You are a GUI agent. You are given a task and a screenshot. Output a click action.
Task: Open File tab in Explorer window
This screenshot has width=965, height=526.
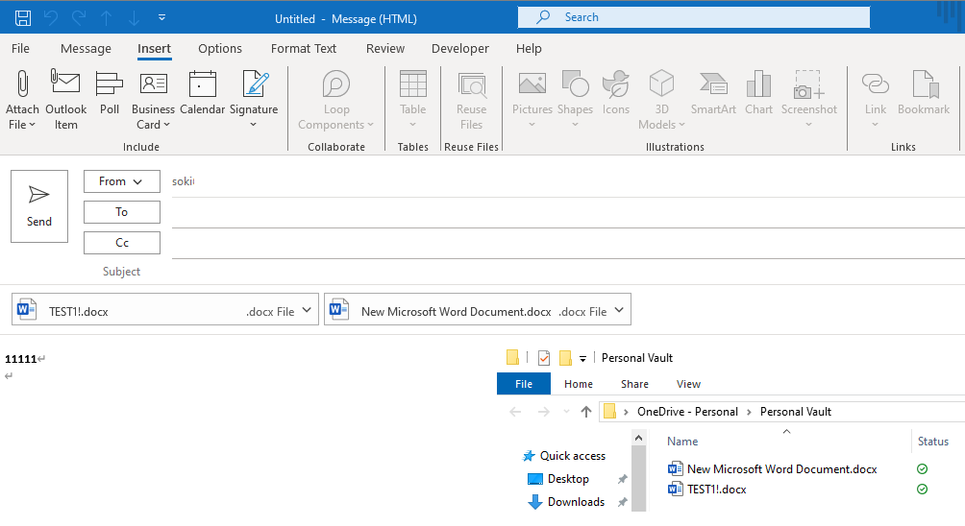[524, 384]
